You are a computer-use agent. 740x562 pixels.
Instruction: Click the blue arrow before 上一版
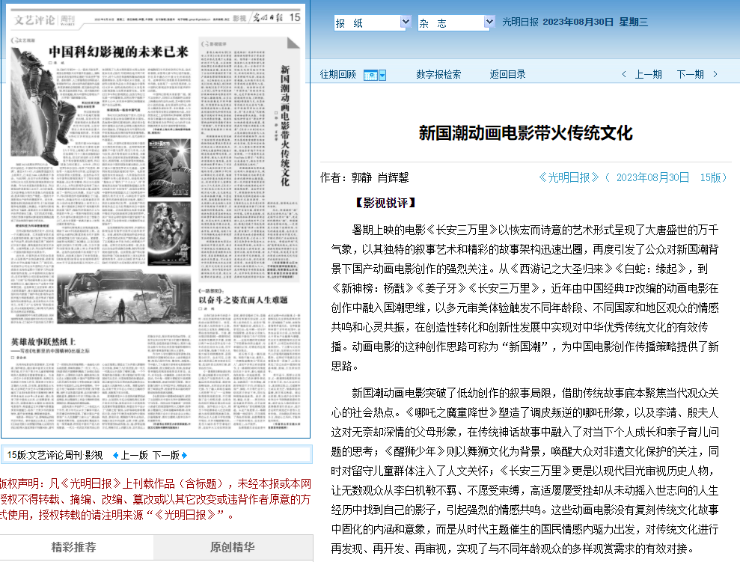[x=115, y=455]
